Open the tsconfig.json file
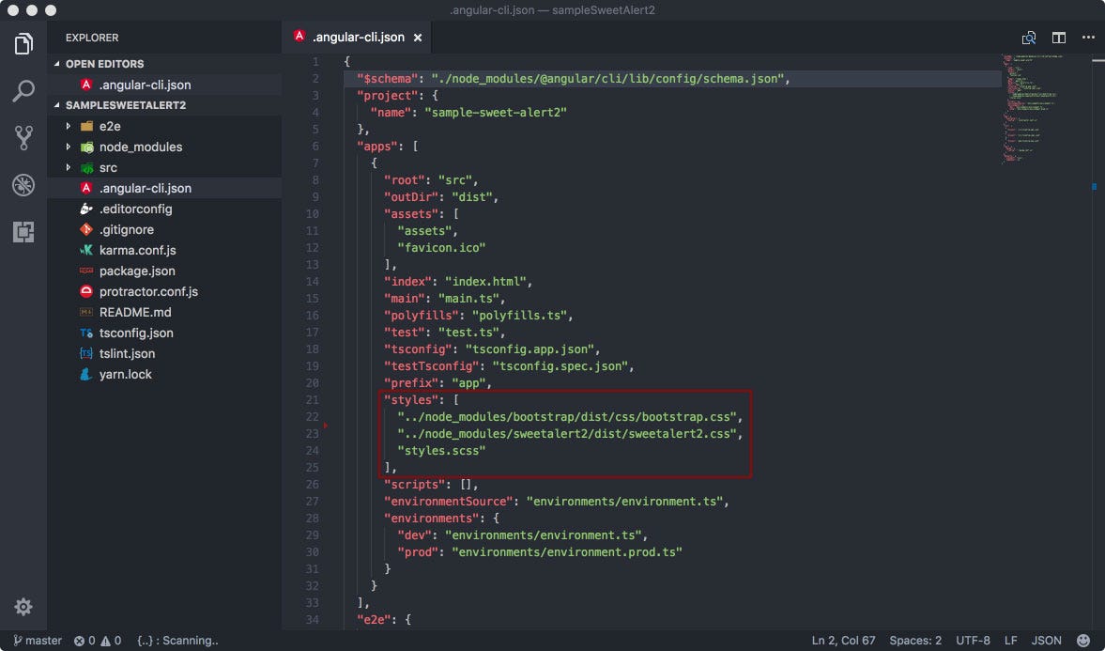This screenshot has width=1105, height=651. 164,333
